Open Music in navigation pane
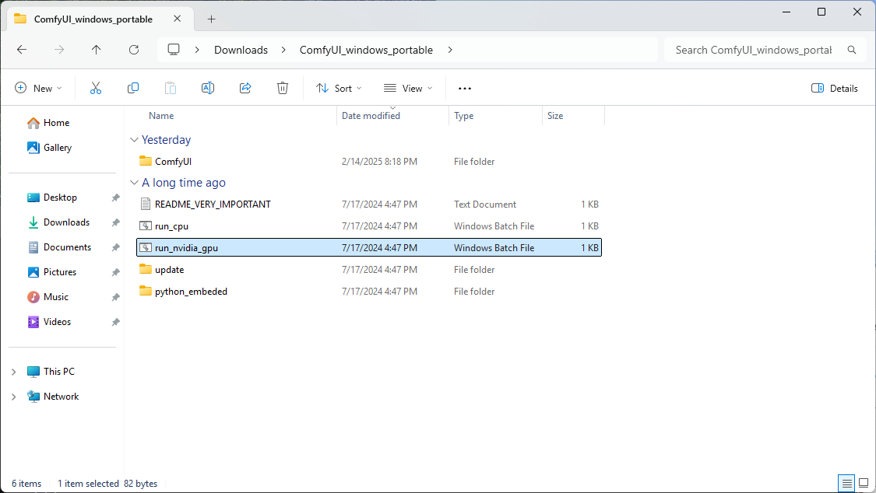This screenshot has width=876, height=493. 56,297
